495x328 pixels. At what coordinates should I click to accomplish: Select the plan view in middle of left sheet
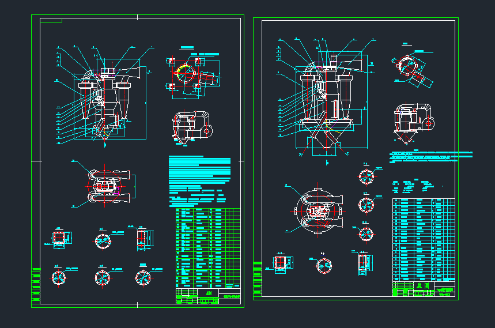point(107,186)
